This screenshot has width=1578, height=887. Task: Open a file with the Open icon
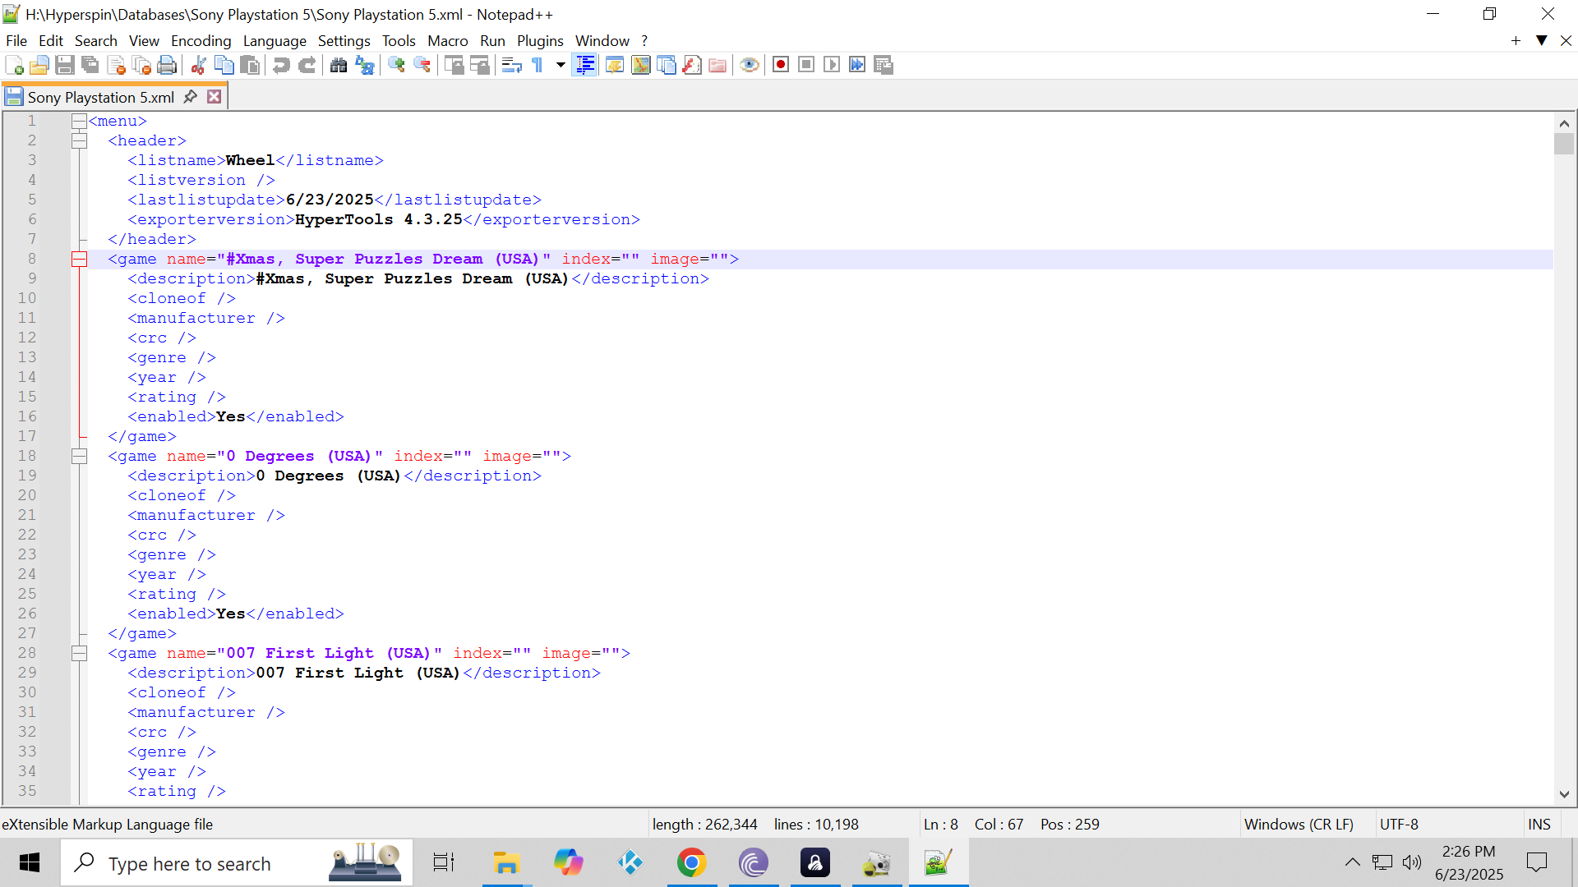39,65
